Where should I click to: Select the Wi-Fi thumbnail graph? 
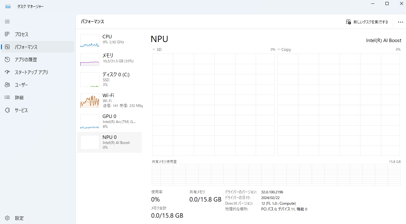pyautogui.click(x=90, y=101)
